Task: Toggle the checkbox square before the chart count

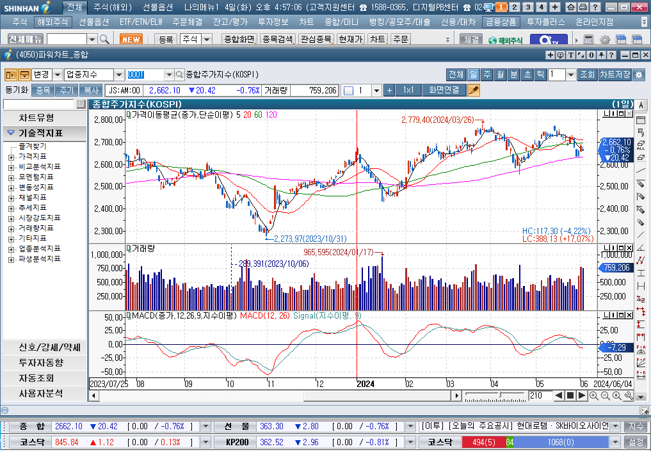Action: click(349, 90)
